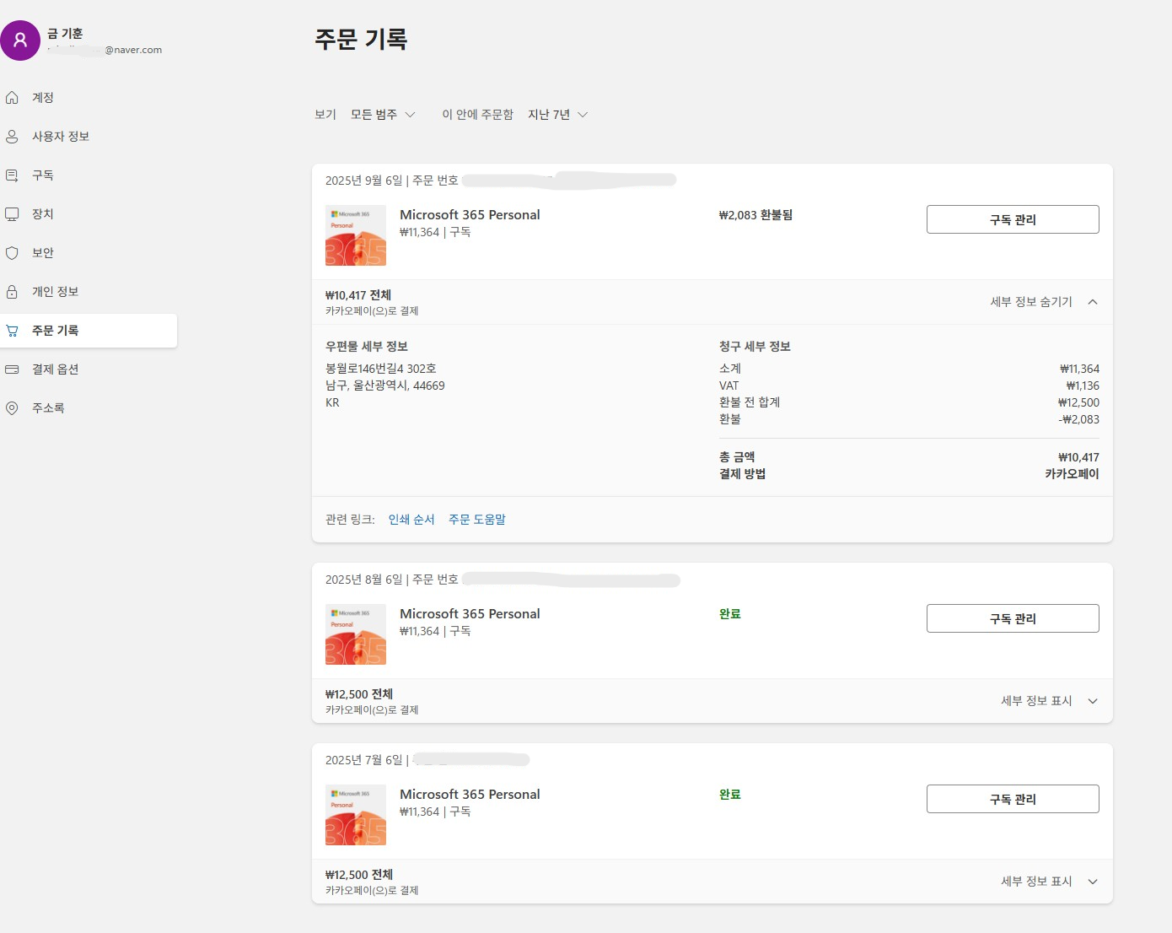Click ₩12,500 전체 in July 6 order
Viewport: 1172px width, 933px height.
click(x=359, y=875)
